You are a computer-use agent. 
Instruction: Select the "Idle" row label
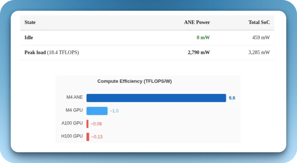[x=29, y=37]
